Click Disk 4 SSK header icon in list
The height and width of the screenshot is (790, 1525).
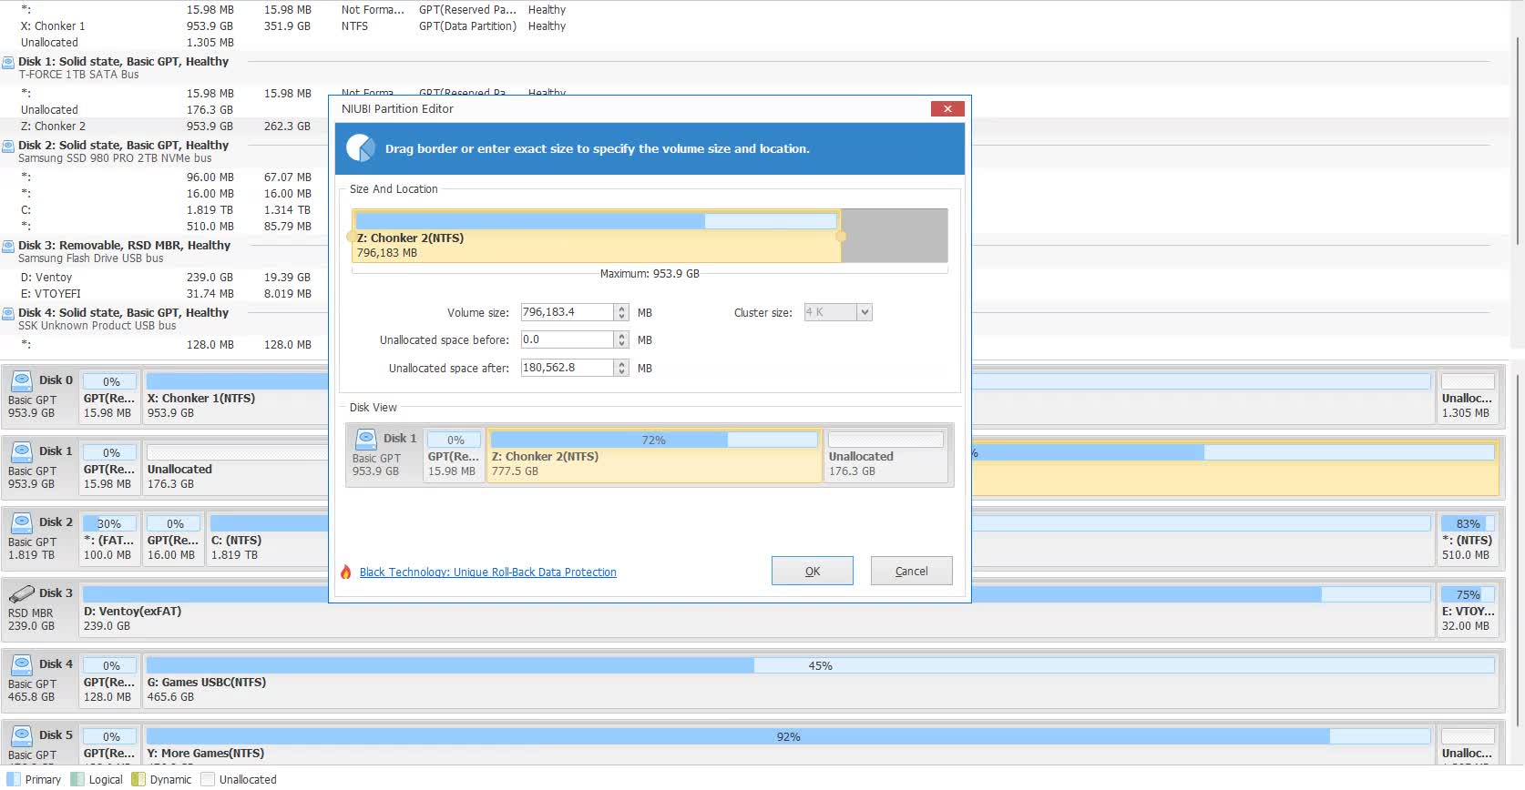pyautogui.click(x=8, y=314)
